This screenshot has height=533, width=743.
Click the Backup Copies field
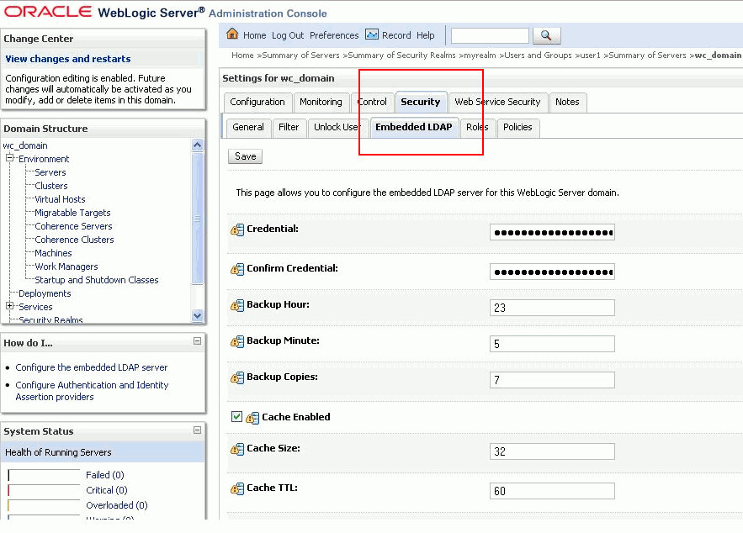(552, 380)
